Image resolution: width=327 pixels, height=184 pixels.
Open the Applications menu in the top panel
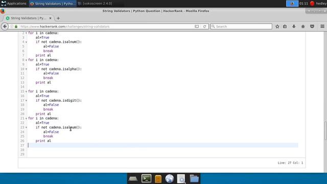(14, 4)
